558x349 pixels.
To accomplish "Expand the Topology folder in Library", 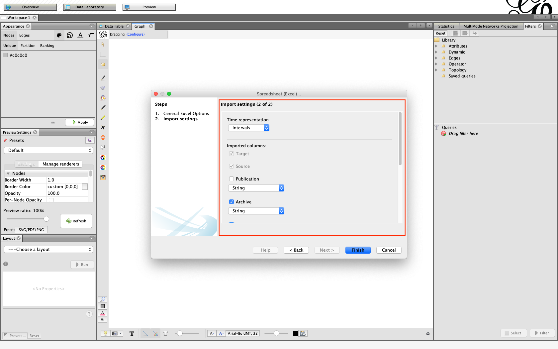I will coord(436,70).
